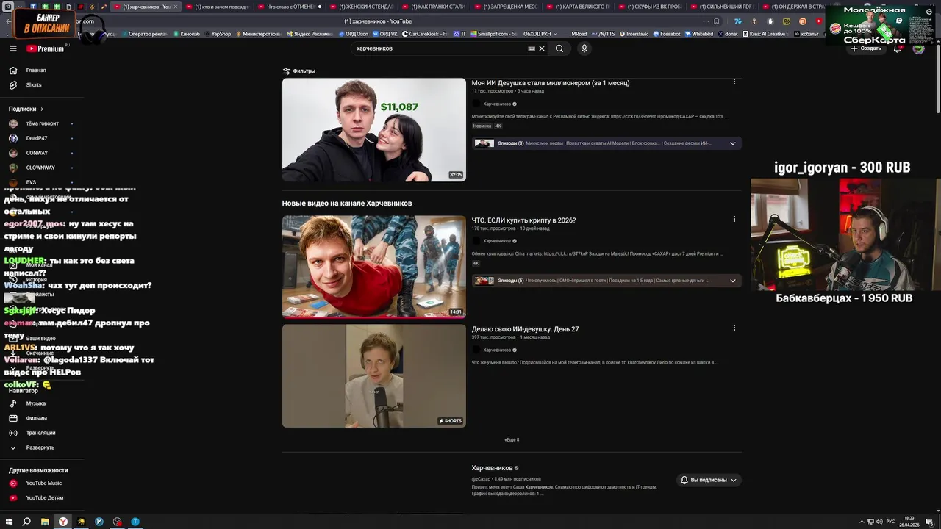This screenshot has width=941, height=529.
Task: Click the харчевников search input field
Action: tap(440, 48)
